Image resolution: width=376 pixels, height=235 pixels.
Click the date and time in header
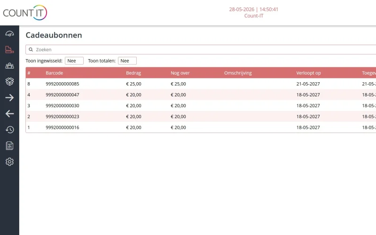tap(254, 9)
